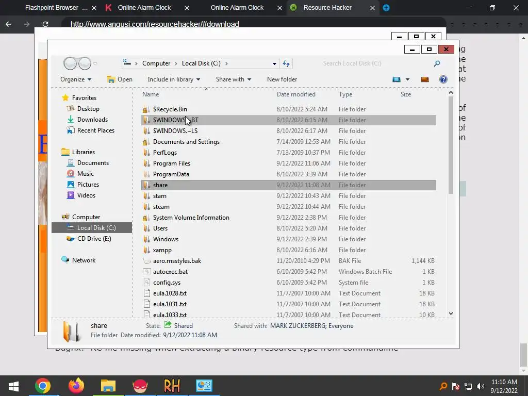Viewport: 528px width, 396px height.
Task: Sort by the Type column header
Action: [x=345, y=94]
